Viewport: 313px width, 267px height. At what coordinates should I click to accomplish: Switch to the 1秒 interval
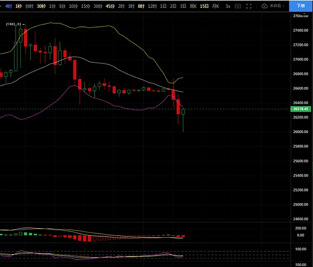coord(18,6)
